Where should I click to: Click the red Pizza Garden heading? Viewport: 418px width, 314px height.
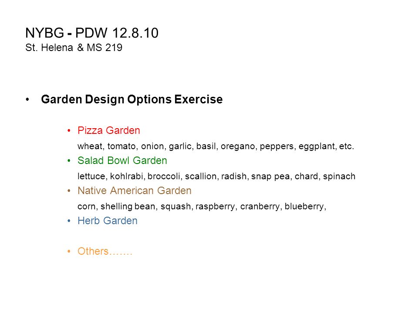pos(109,130)
